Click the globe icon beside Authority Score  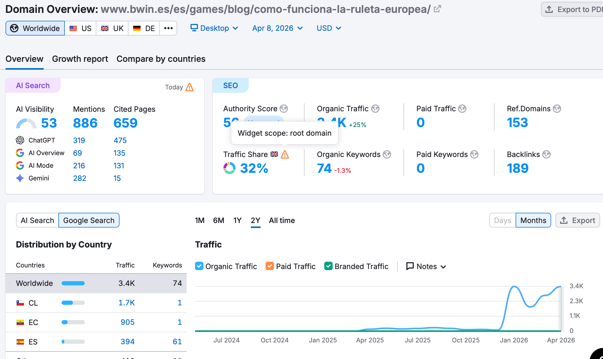[x=284, y=109]
